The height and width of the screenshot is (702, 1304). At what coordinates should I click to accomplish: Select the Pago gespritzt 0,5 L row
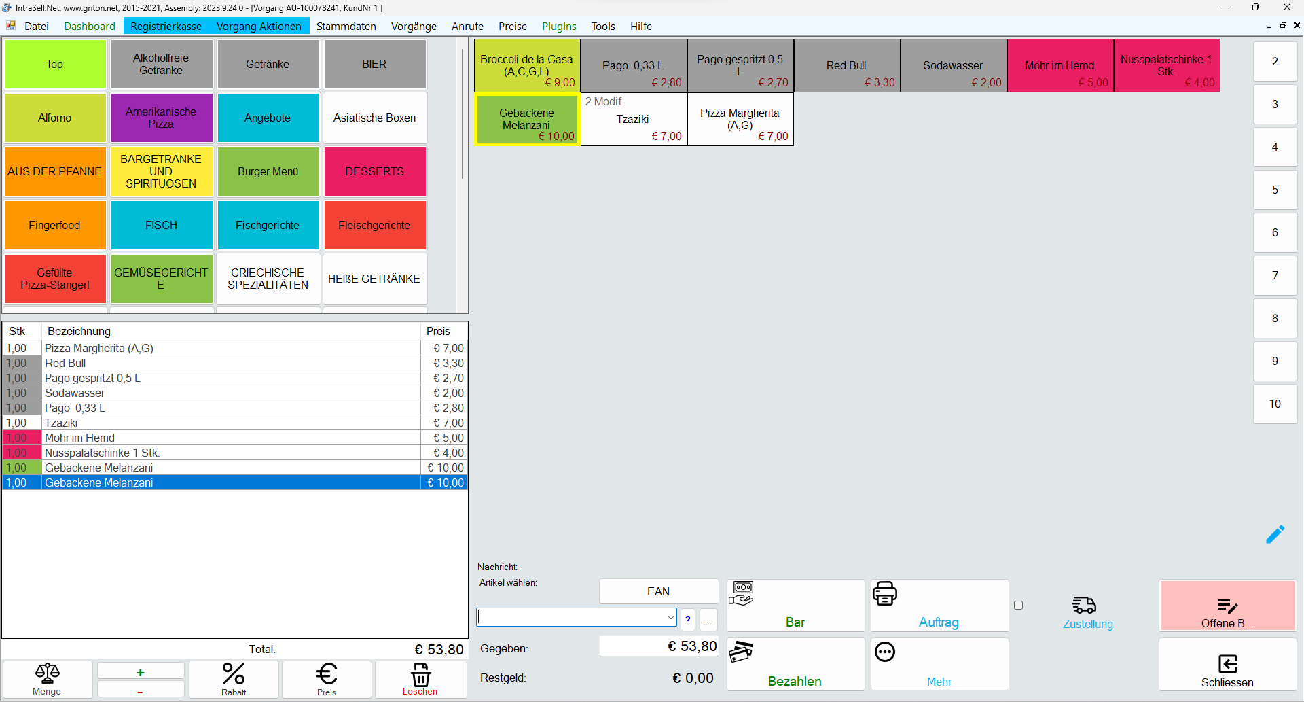point(235,378)
